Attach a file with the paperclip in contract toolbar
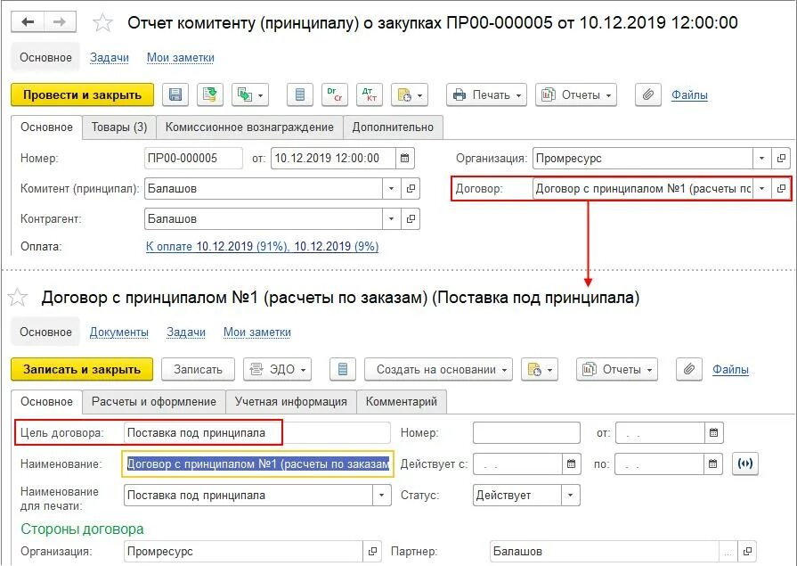The width and height of the screenshot is (797, 566). pyautogui.click(x=688, y=370)
